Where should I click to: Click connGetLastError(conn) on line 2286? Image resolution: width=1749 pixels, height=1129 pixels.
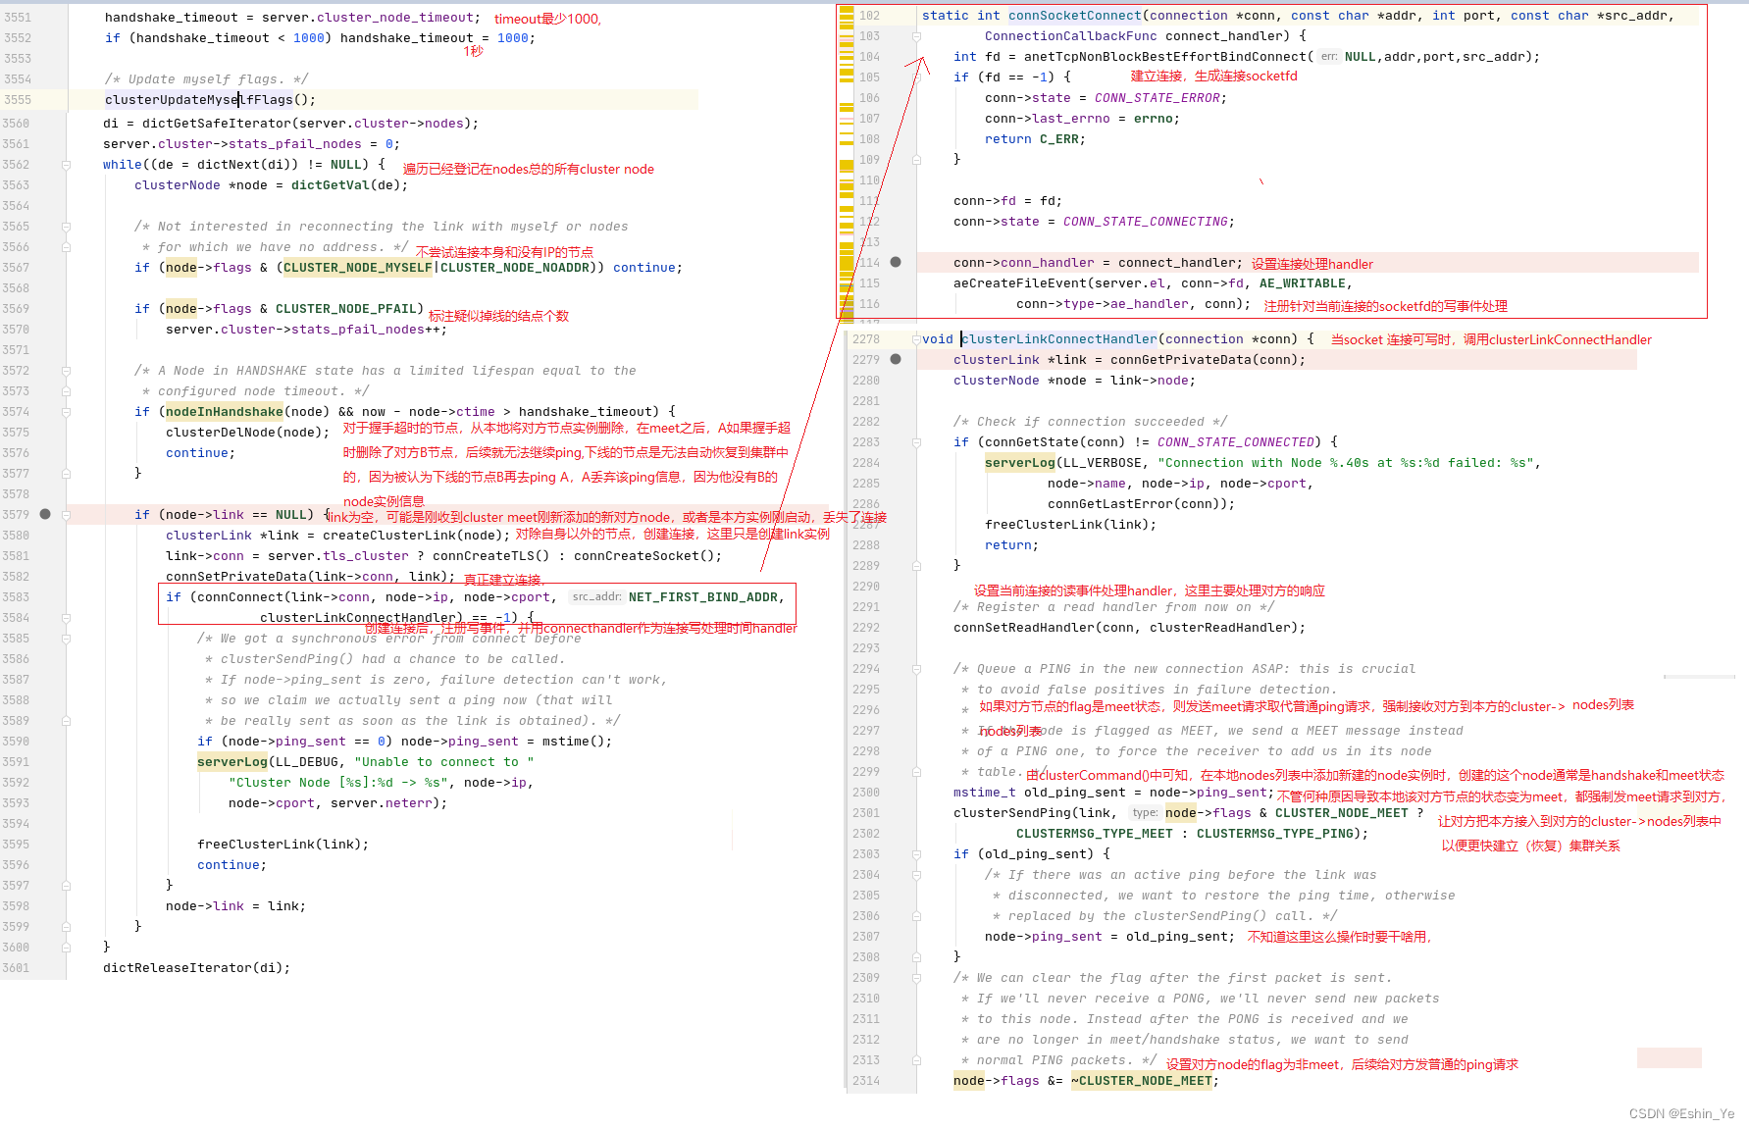click(x=1138, y=504)
